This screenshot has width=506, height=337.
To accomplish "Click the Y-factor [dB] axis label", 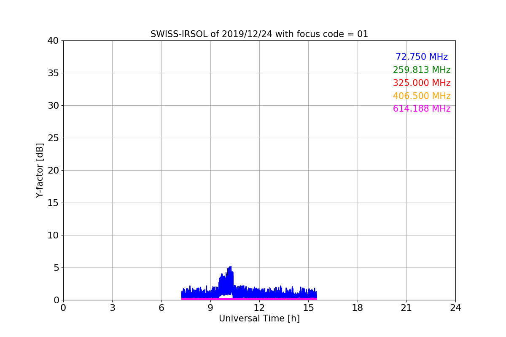I will point(40,170).
